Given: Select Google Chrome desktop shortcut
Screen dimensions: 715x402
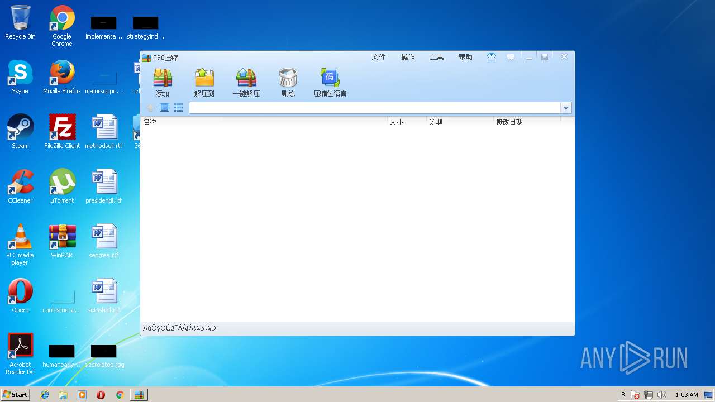Looking at the screenshot, I should [x=62, y=26].
